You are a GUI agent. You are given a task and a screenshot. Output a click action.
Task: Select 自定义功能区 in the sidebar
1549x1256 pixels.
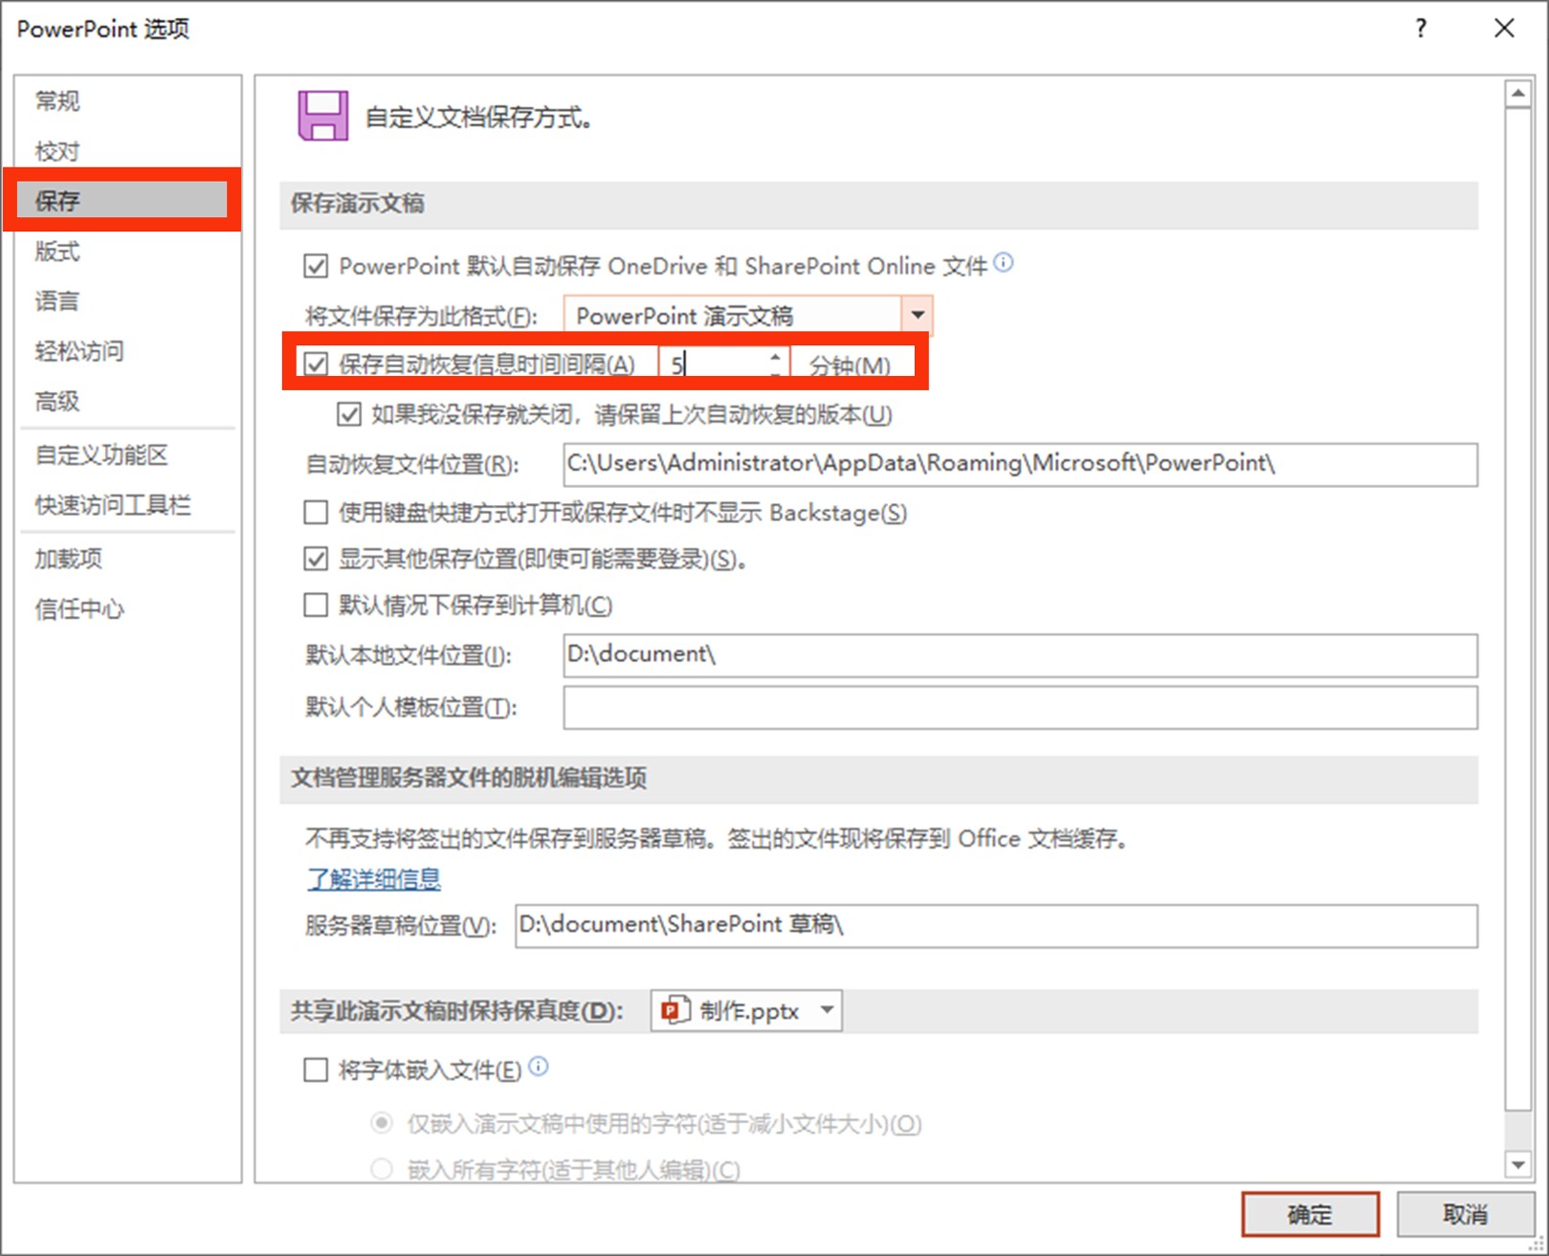[x=103, y=455]
